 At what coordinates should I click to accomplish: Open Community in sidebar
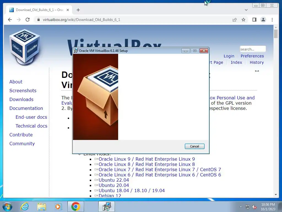pyautogui.click(x=22, y=144)
